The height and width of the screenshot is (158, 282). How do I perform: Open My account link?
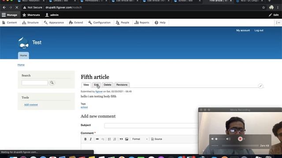click(243, 30)
